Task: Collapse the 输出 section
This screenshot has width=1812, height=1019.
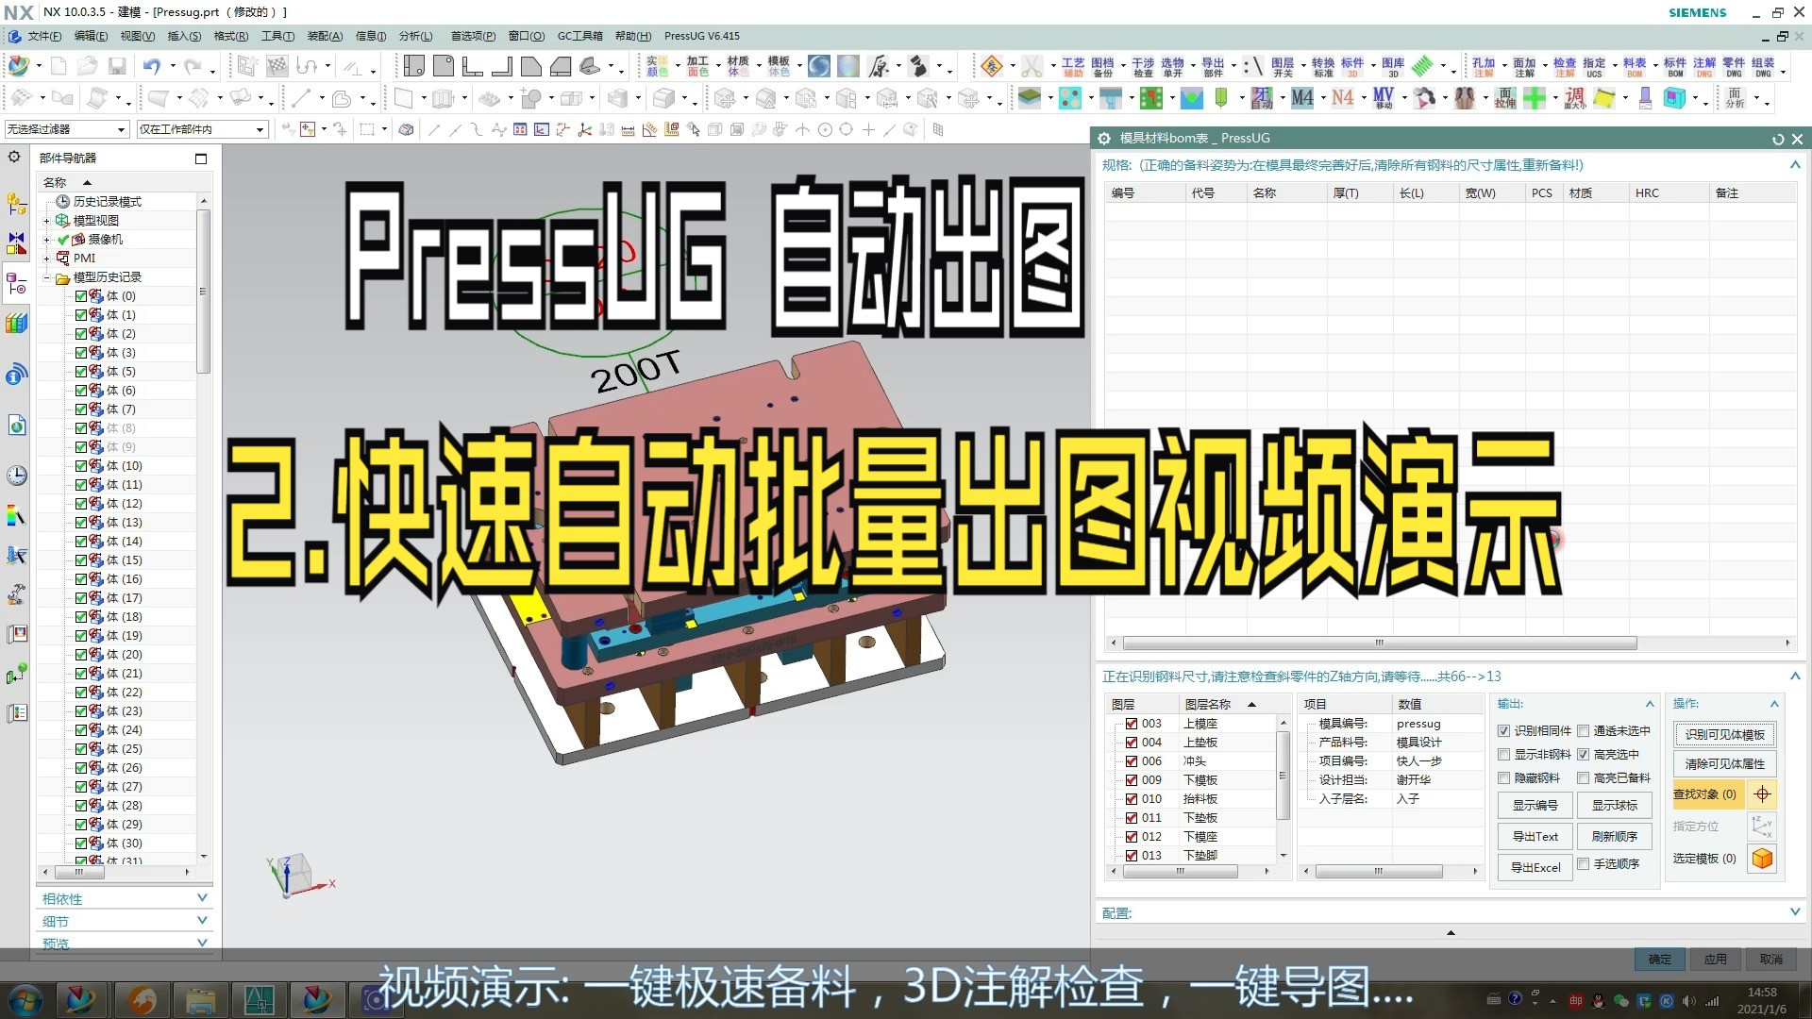Action: tap(1650, 704)
